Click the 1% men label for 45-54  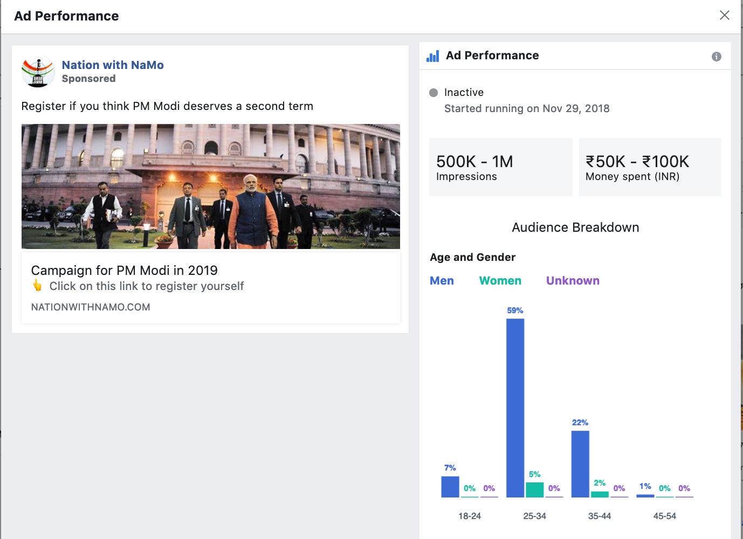coord(645,486)
